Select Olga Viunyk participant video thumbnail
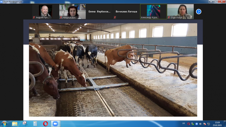226x127 pixels. tap(180, 12)
